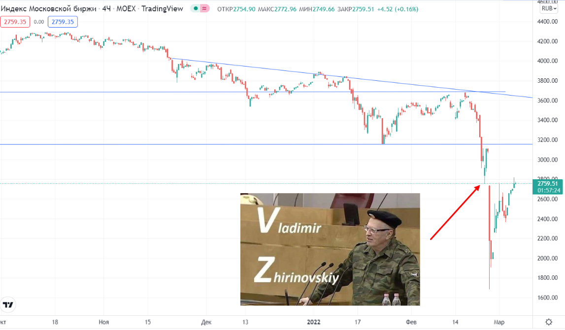
Task: Click the Мар time axis label
Action: tap(499, 322)
